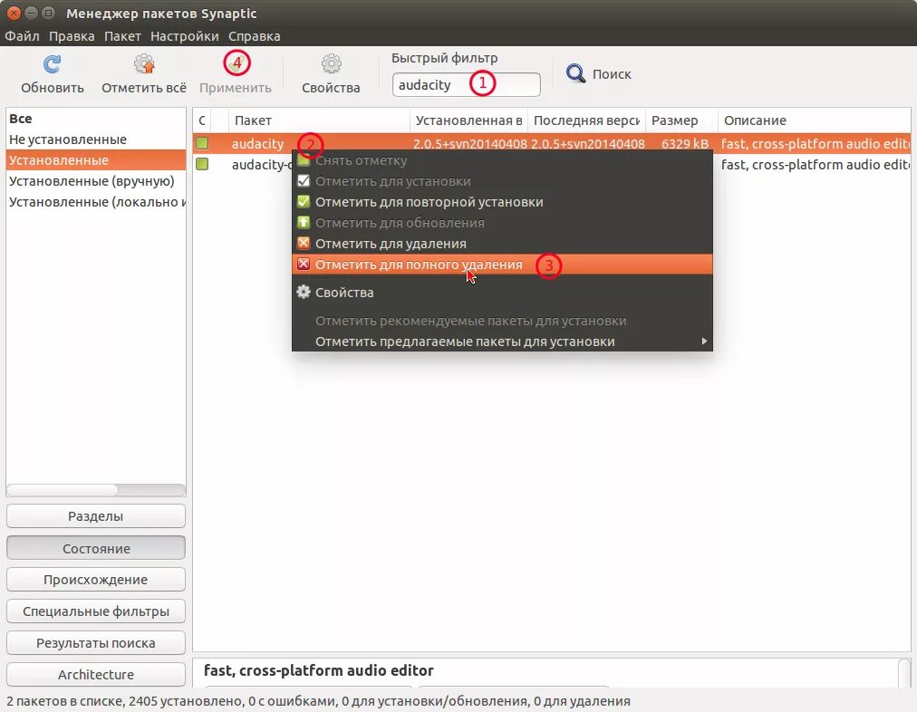Sort by the Пакет column header
917x712 pixels.
pos(319,120)
